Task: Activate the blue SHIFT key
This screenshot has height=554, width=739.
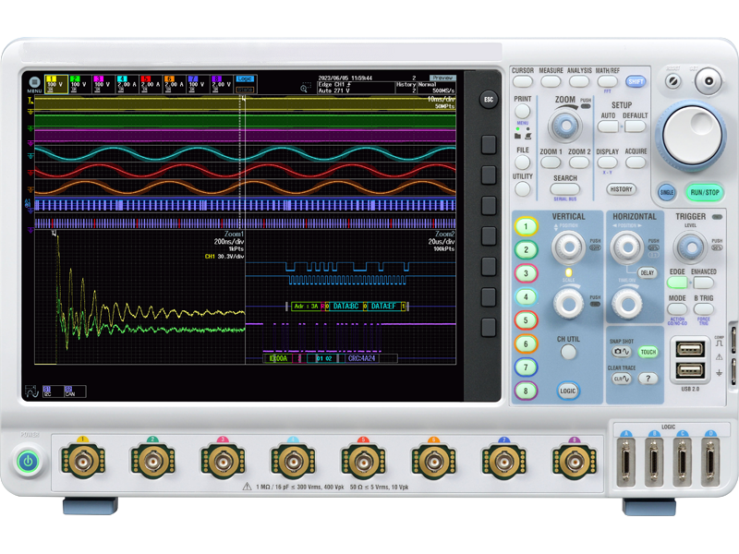Action: 634,81
